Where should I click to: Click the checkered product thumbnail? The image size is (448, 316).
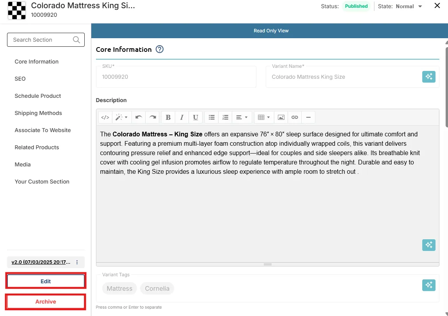(x=16, y=10)
